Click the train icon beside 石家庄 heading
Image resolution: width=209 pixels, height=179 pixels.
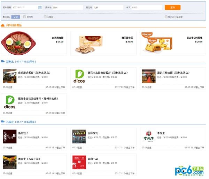point(3,122)
